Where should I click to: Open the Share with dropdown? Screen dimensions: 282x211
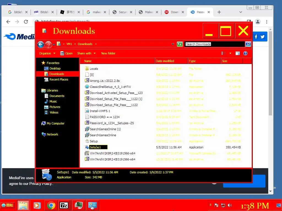(86, 53)
